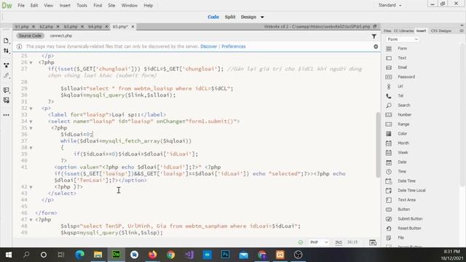Dismiss the info bar message
The image size is (466, 262).
point(376,47)
